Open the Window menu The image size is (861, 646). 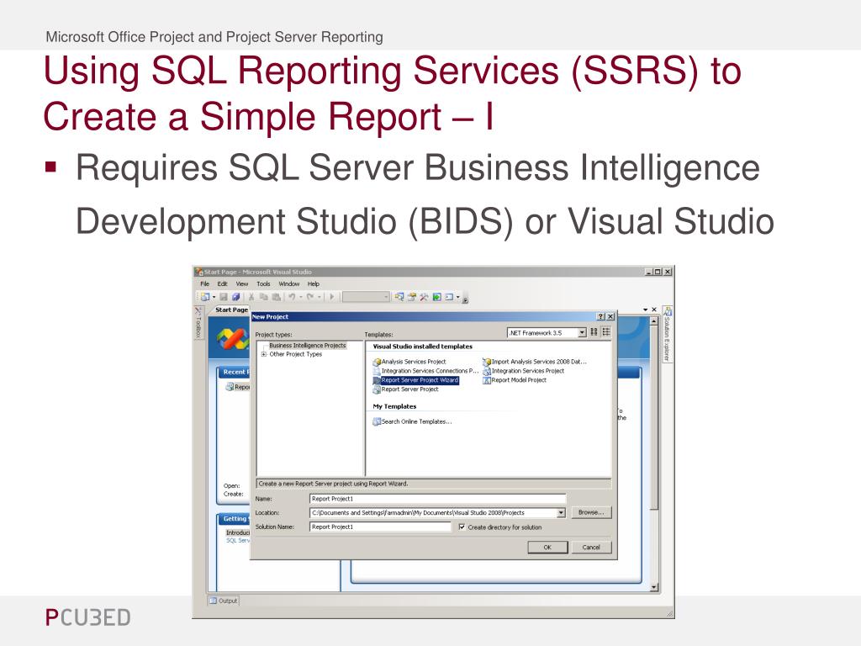(x=289, y=284)
